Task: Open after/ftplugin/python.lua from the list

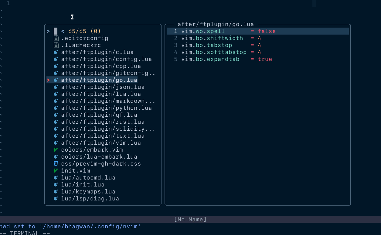Action: 107,108
